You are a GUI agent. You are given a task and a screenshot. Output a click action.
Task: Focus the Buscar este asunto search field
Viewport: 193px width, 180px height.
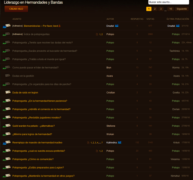click(x=169, y=2)
